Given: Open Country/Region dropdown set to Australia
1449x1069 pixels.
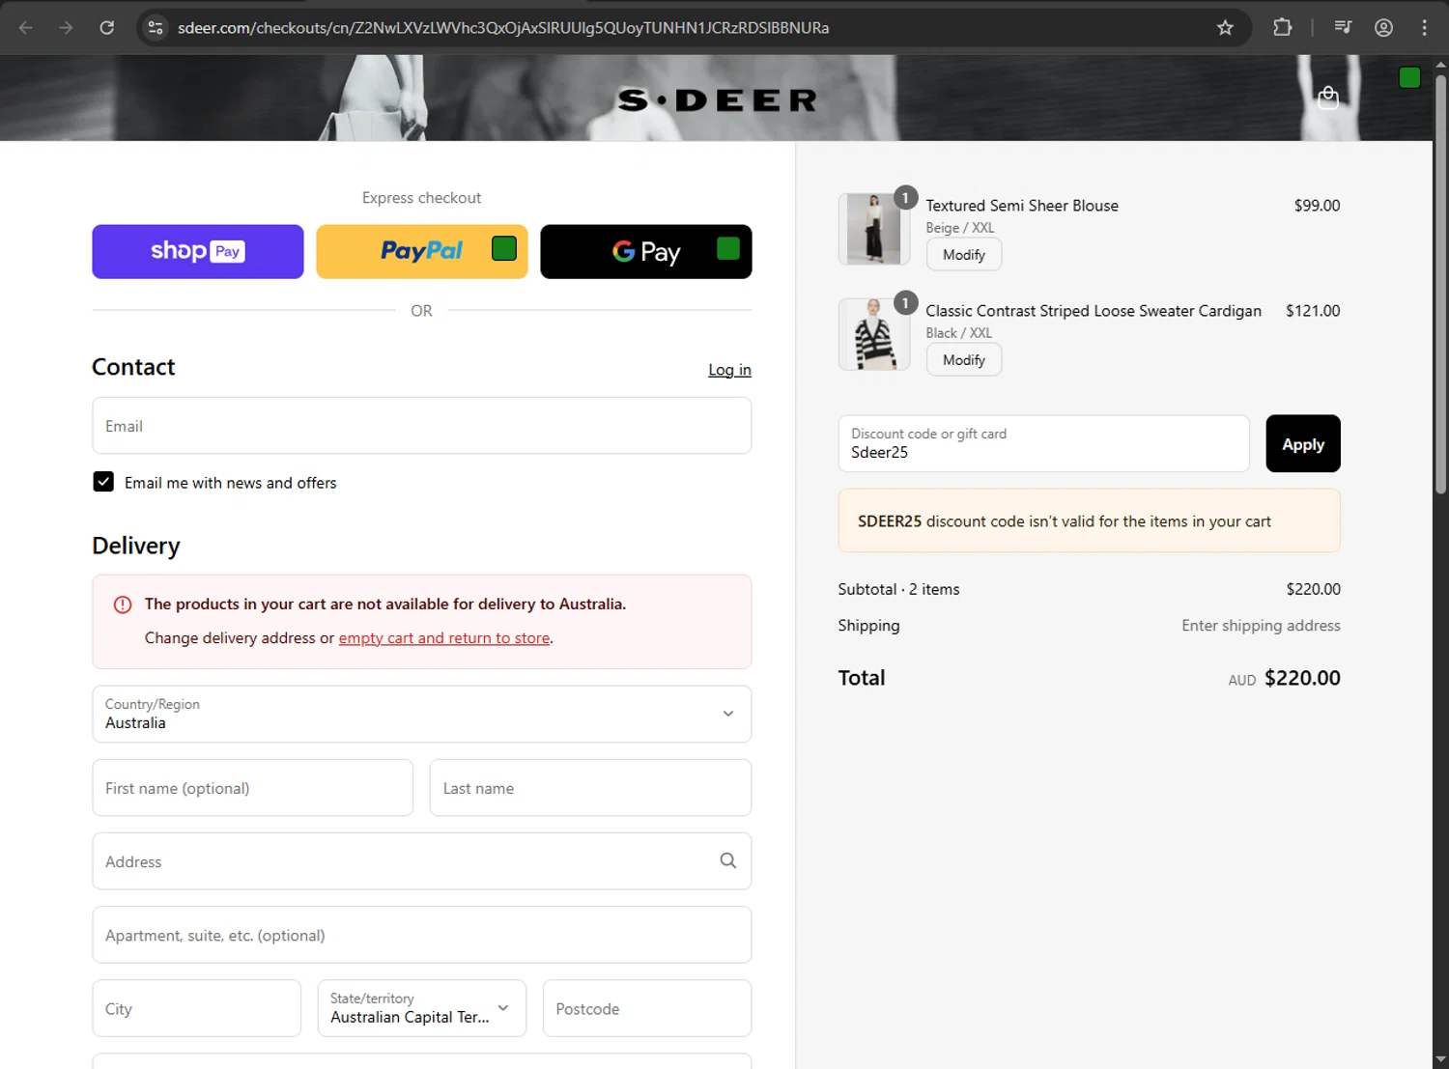Looking at the screenshot, I should pyautogui.click(x=422, y=714).
